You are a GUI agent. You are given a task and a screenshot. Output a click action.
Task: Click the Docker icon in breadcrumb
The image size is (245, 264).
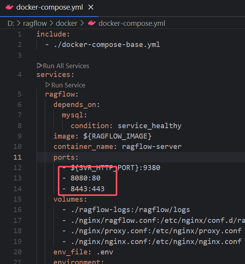click(92, 23)
